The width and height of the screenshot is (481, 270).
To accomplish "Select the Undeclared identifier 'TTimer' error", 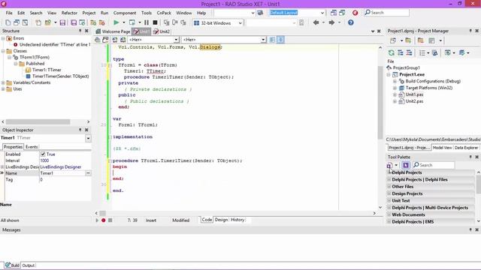I will (x=55, y=45).
